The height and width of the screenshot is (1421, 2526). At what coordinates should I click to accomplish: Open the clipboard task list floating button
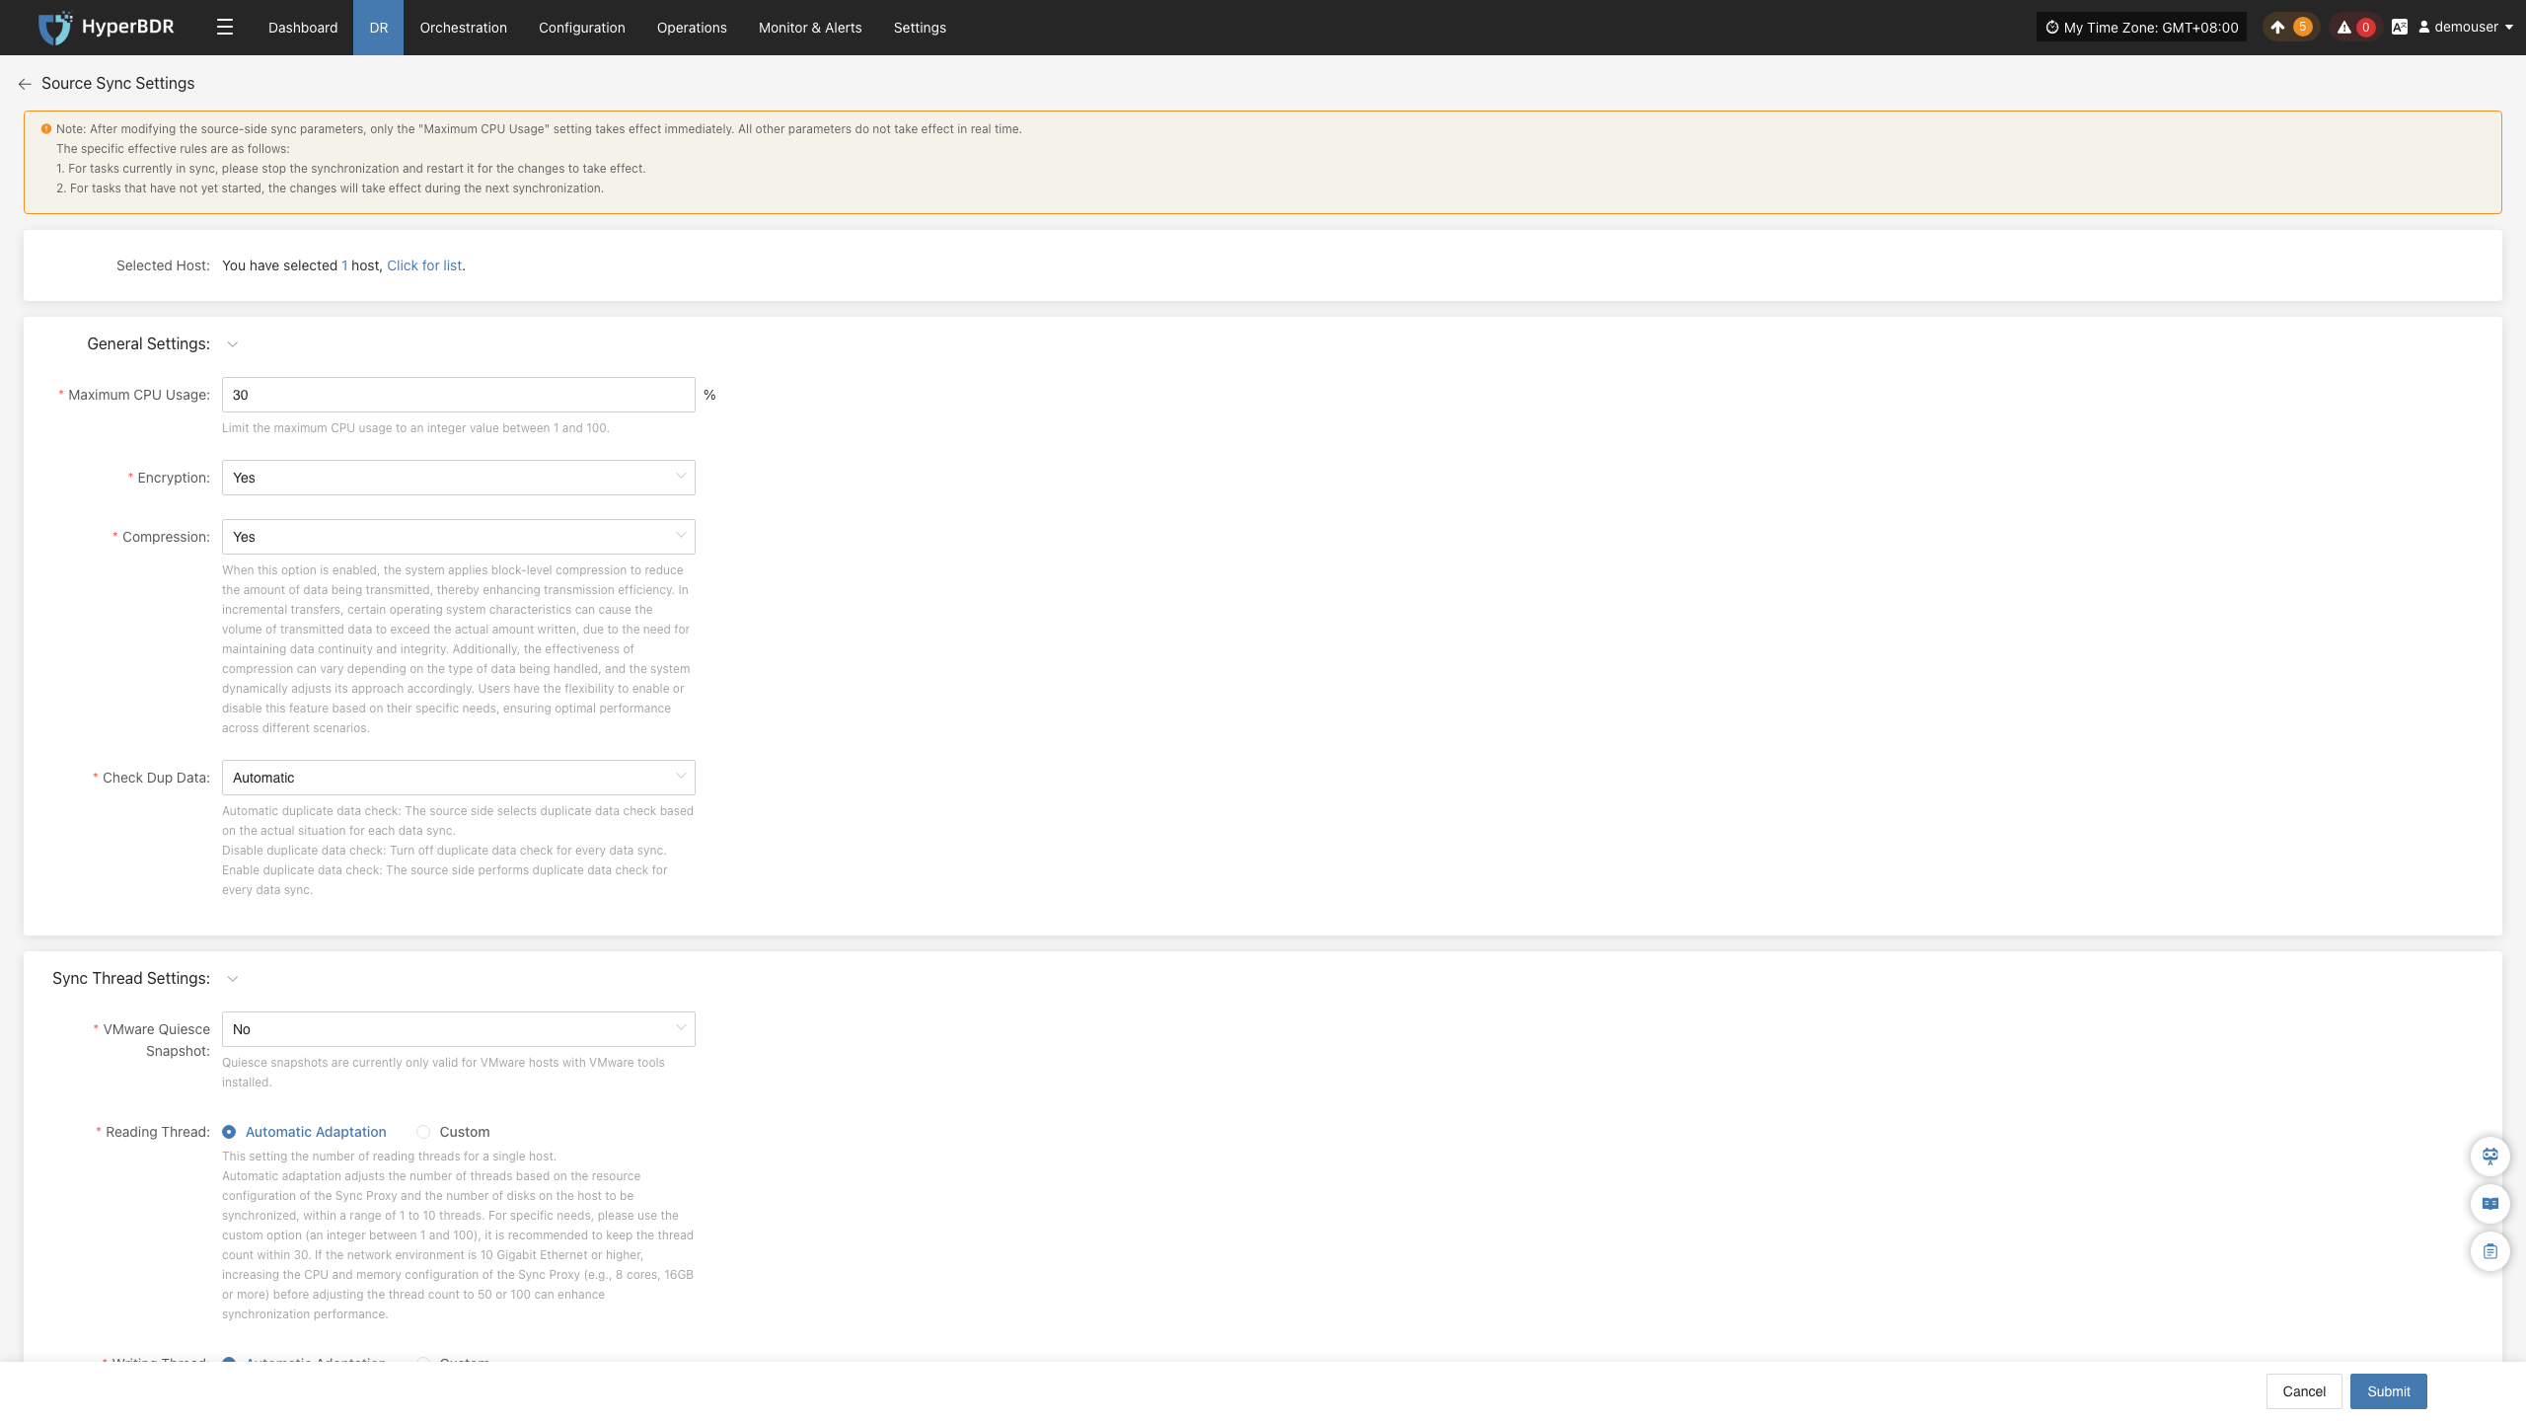point(2490,1251)
